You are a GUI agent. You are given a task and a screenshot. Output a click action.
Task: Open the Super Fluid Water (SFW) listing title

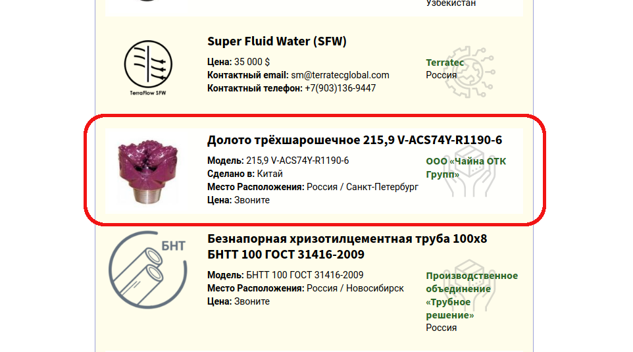(x=277, y=42)
